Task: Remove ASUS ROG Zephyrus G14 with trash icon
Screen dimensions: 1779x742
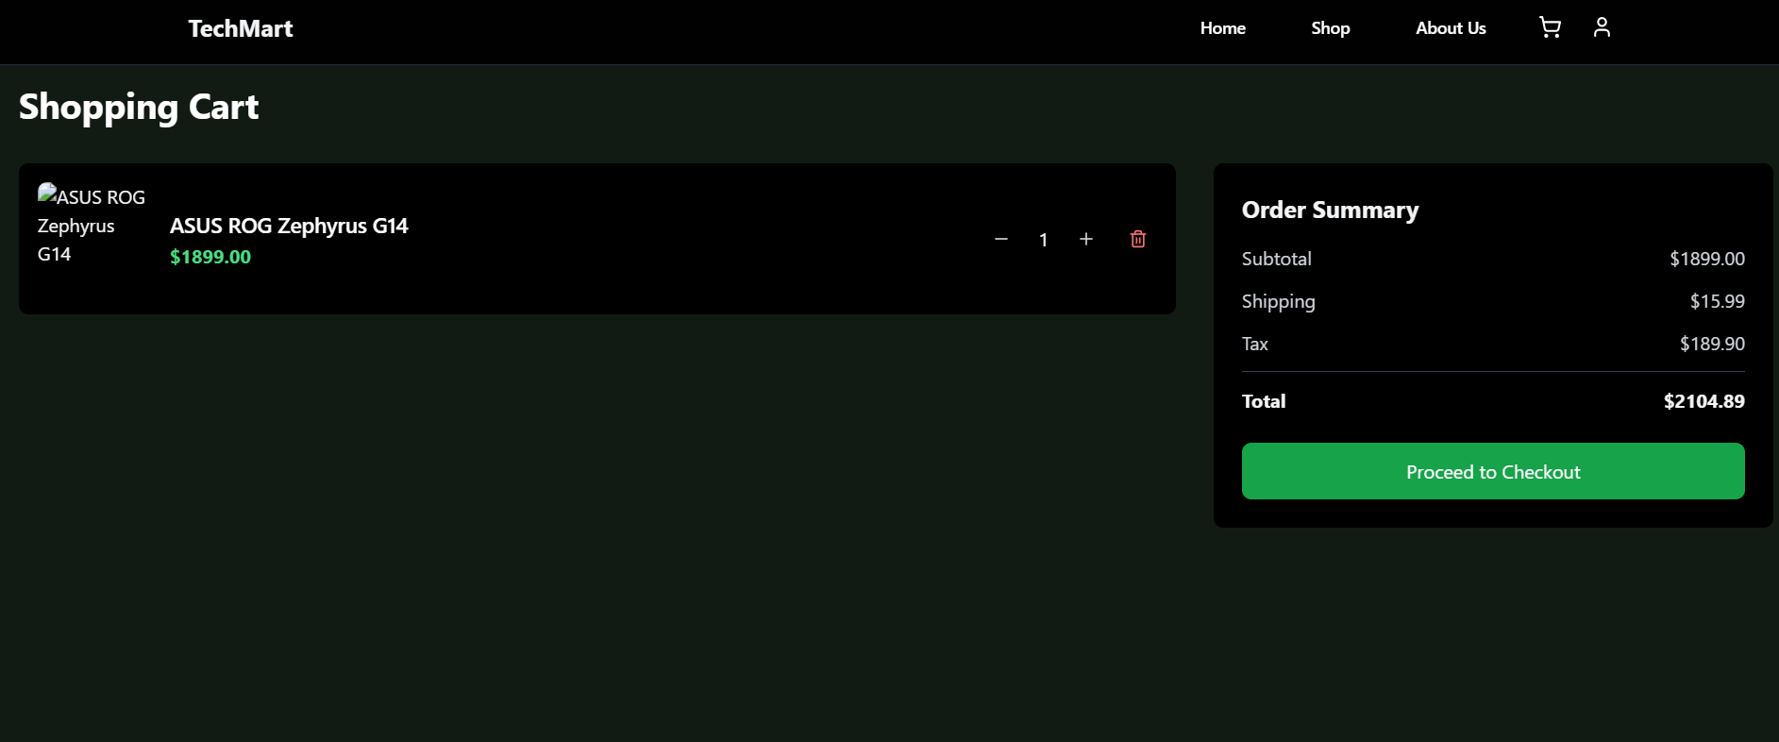Action: click(1138, 239)
